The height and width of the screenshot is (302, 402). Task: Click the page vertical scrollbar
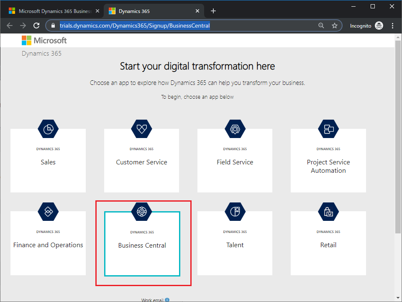398,137
